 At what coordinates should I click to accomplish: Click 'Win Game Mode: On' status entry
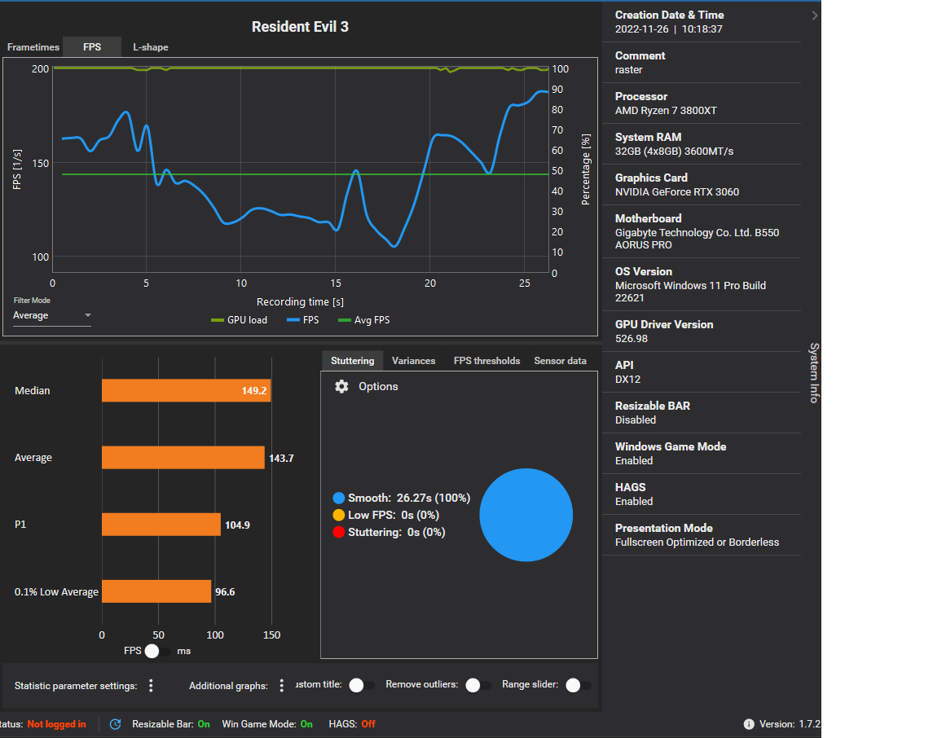click(x=267, y=723)
